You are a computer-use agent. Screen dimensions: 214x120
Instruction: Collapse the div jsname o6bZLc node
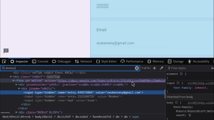[19, 89]
